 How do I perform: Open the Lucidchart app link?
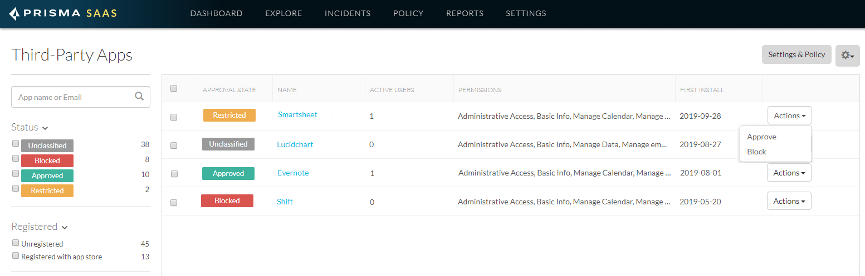click(x=295, y=144)
